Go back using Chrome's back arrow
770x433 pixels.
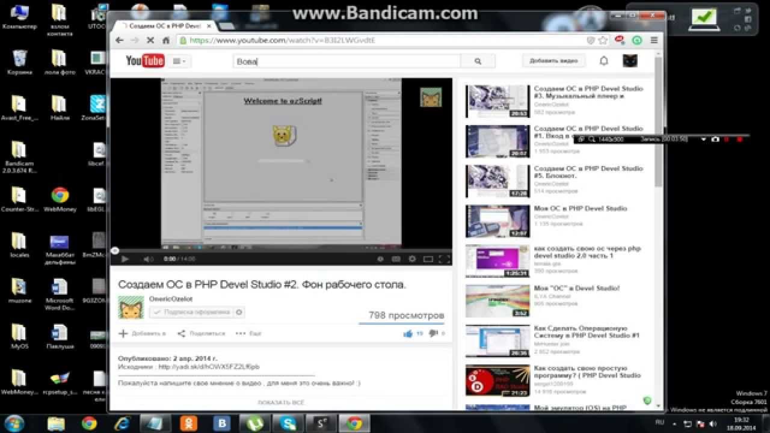119,40
